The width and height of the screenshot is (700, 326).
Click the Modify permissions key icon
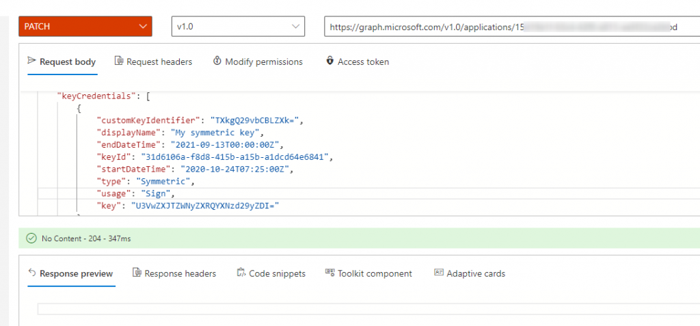217,61
